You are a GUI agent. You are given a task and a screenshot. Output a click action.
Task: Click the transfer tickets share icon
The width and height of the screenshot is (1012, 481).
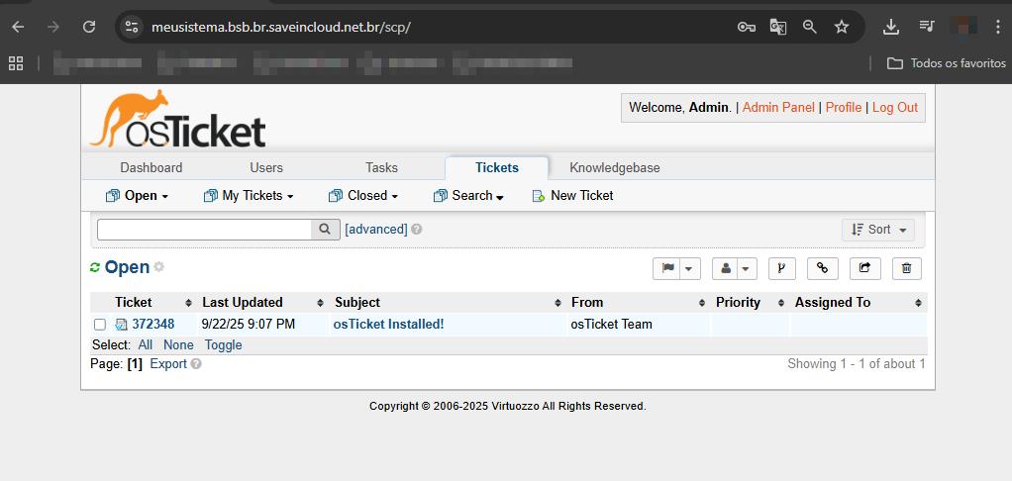tap(864, 268)
